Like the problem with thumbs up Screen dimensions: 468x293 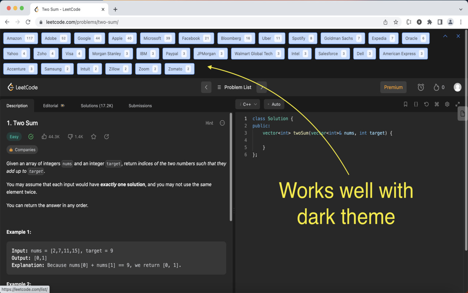pyautogui.click(x=50, y=137)
